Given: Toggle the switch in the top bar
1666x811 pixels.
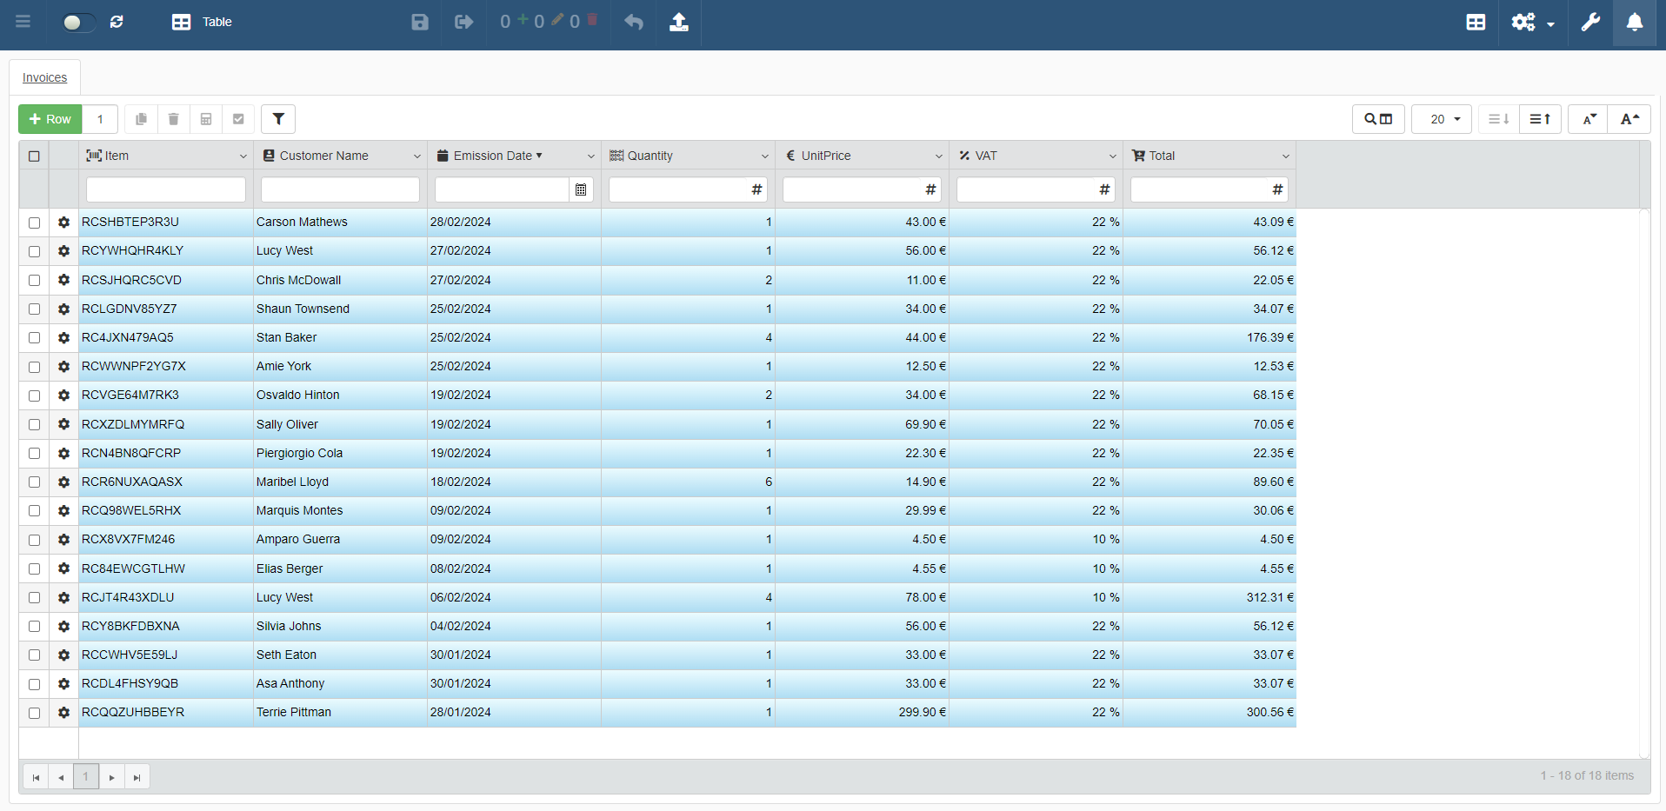Looking at the screenshot, I should [77, 23].
